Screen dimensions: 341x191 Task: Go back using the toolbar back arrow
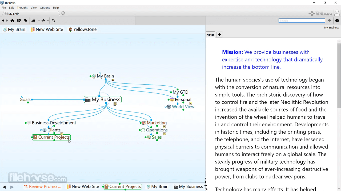tap(3, 21)
